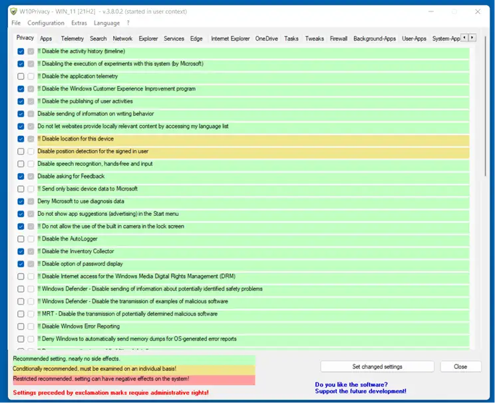Uncheck 'Disable the activity history (timeline)' blue checkbox

pyautogui.click(x=21, y=51)
